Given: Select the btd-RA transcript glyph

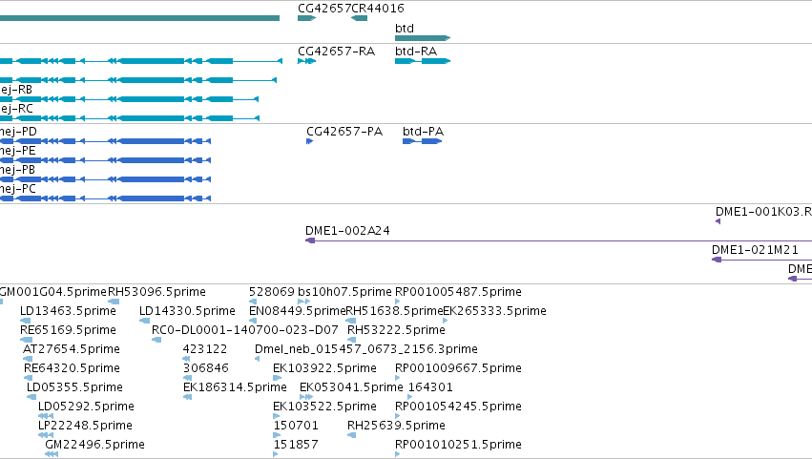Looking at the screenshot, I should (423, 61).
